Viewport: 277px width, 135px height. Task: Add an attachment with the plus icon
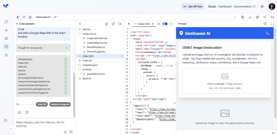click(65, 132)
